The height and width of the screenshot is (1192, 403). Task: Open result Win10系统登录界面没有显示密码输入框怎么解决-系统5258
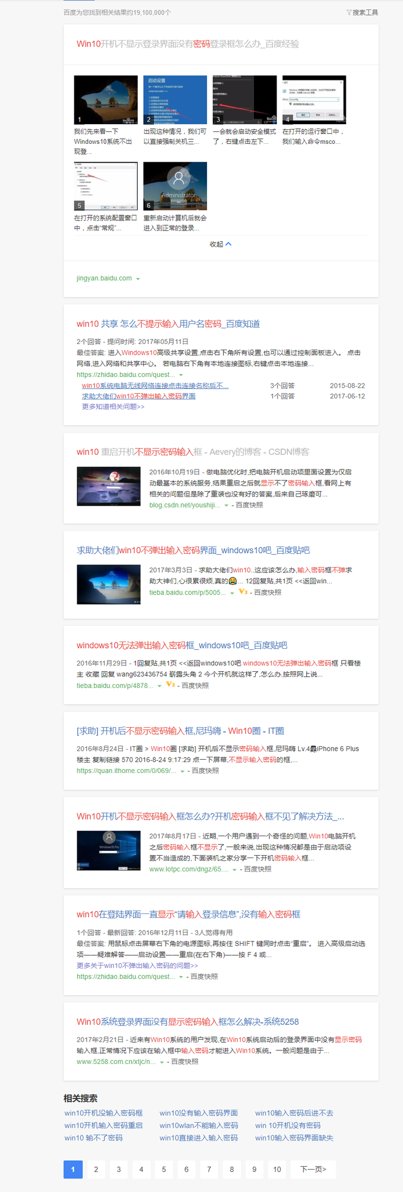tap(188, 1021)
